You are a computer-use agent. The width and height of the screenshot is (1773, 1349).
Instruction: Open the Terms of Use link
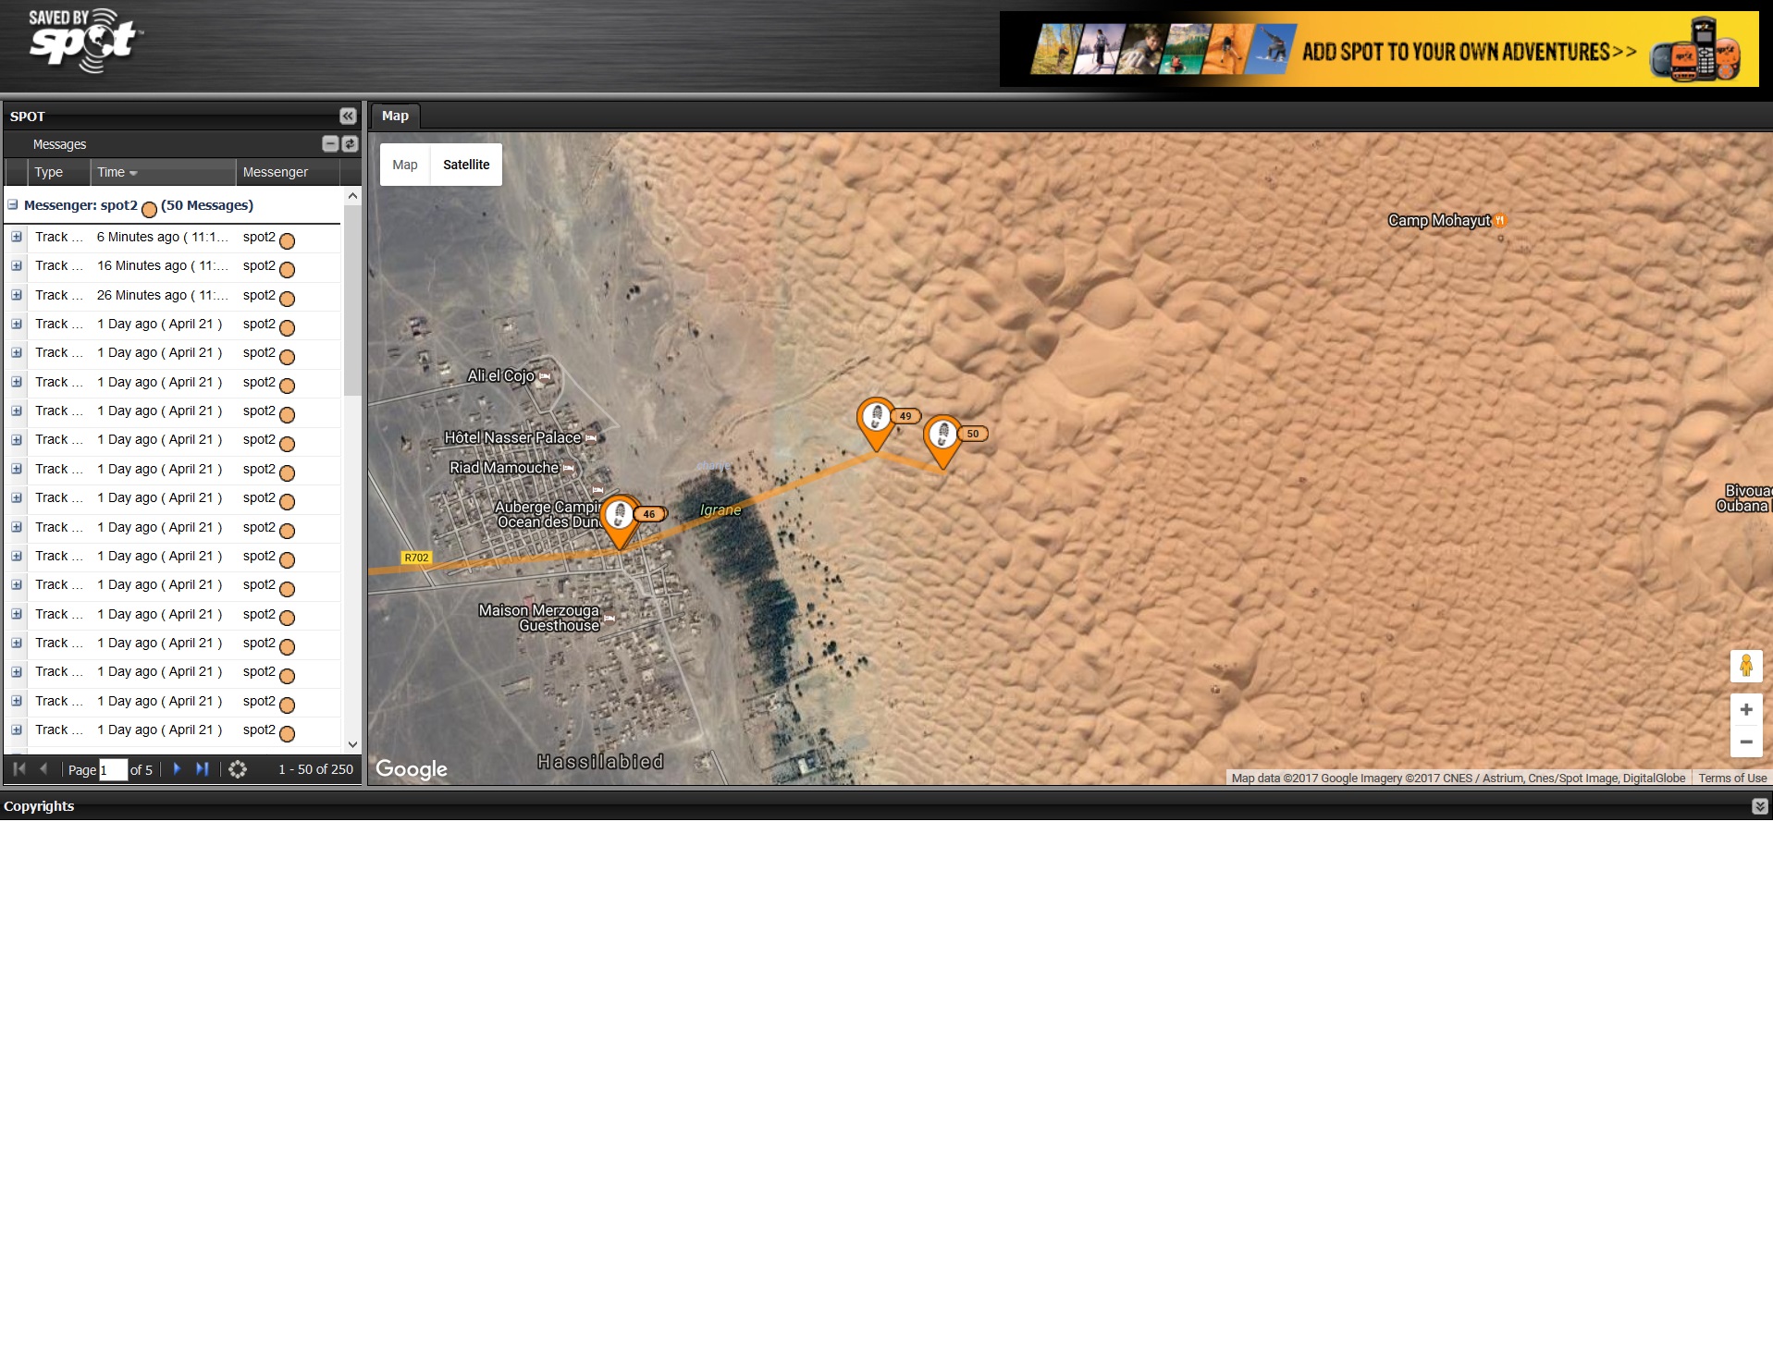[1732, 778]
